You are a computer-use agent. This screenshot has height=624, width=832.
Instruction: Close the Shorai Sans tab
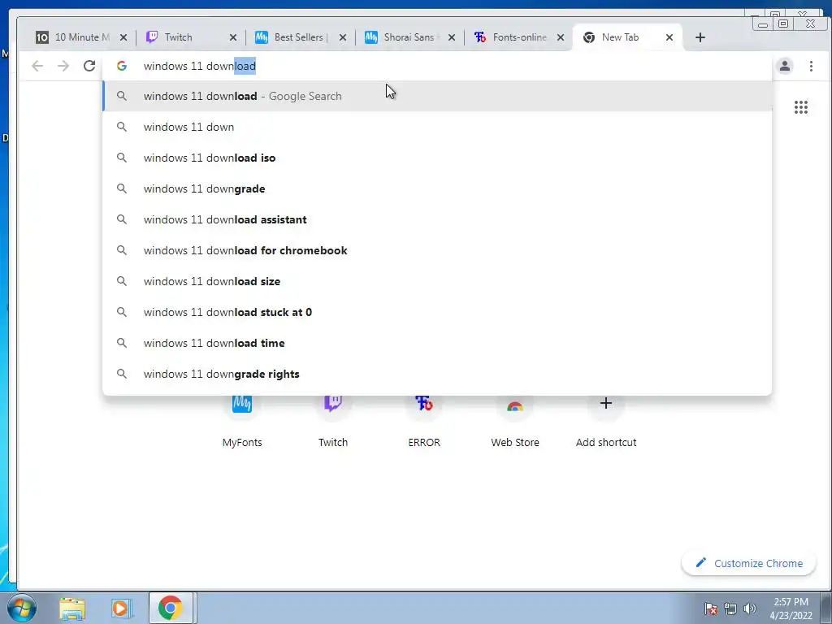tap(452, 37)
